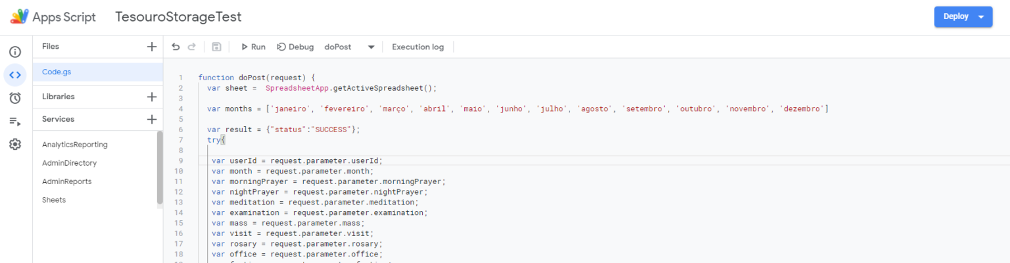Screen dimensions: 1010x263
Task: Add a new file with plus icon
Action: pyautogui.click(x=152, y=47)
